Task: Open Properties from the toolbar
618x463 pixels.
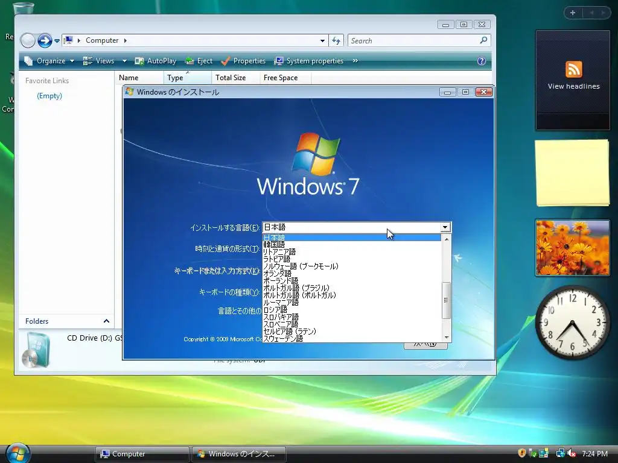Action: pyautogui.click(x=243, y=61)
